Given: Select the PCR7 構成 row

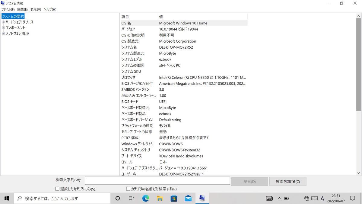Looking at the screenshot, I should [x=184, y=138].
